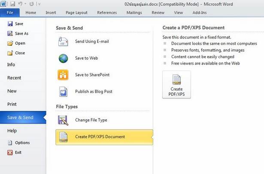Click the envelope Send Using E-mail icon

(x=63, y=41)
